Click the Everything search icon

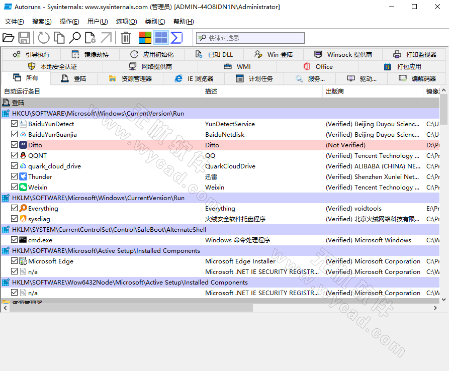pos(23,208)
